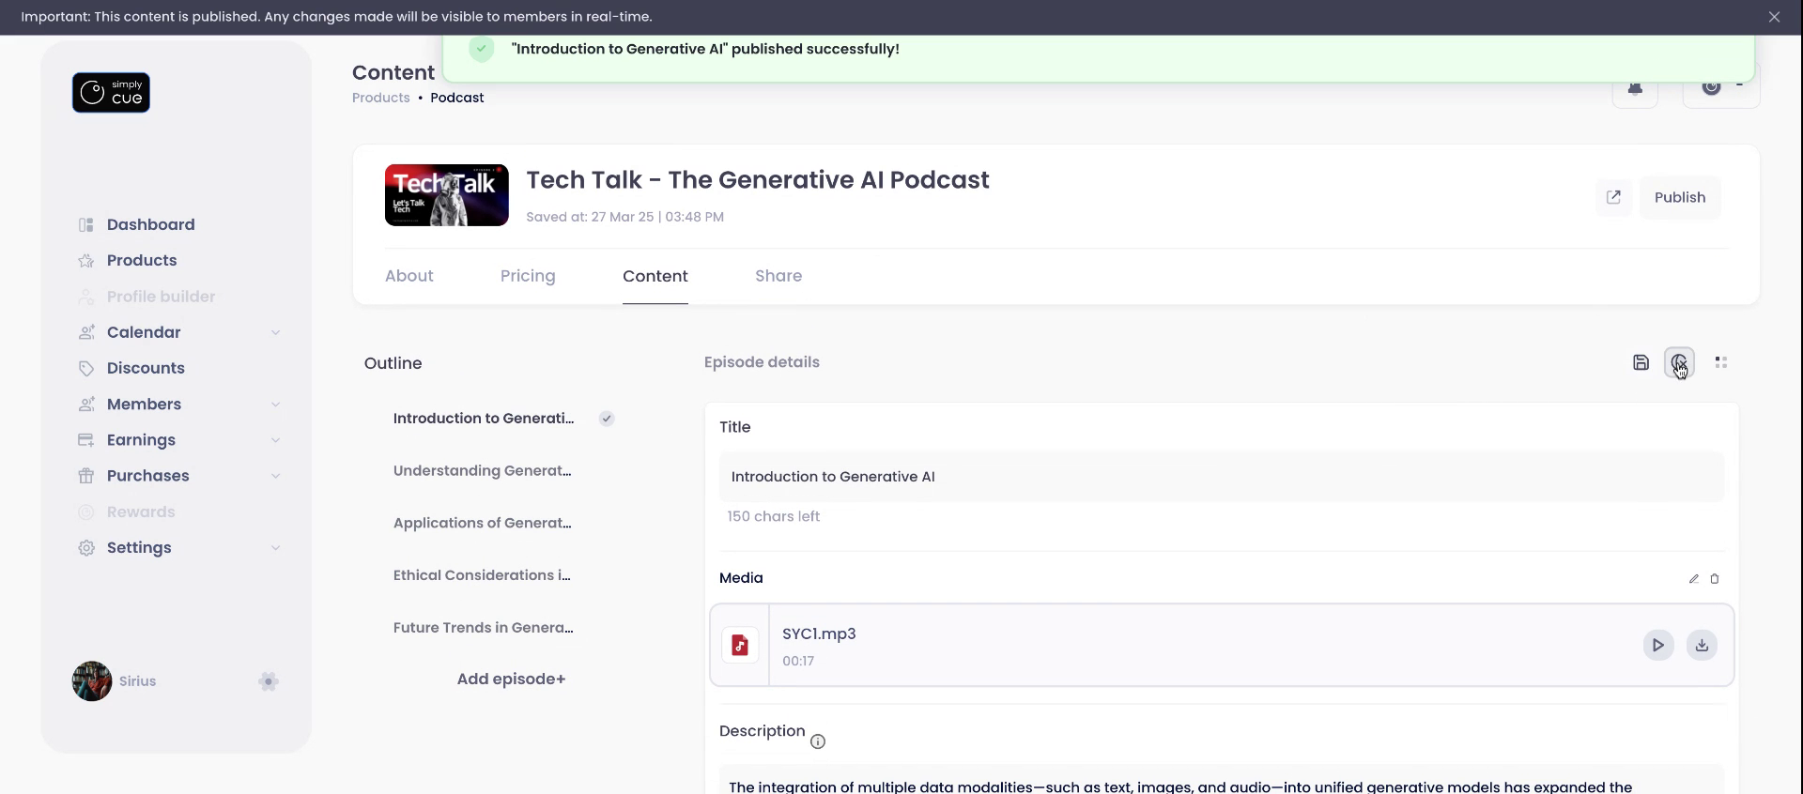1803x794 pixels.
Task: Click the Description info icon
Action: coord(818,741)
